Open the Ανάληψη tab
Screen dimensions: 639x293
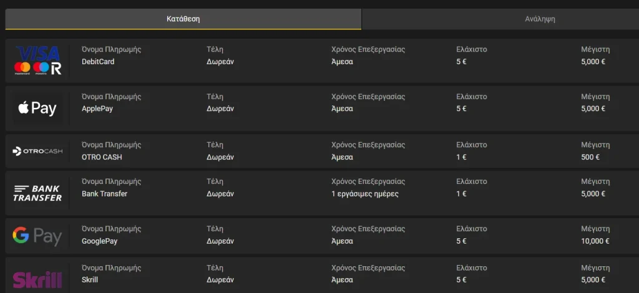(540, 19)
